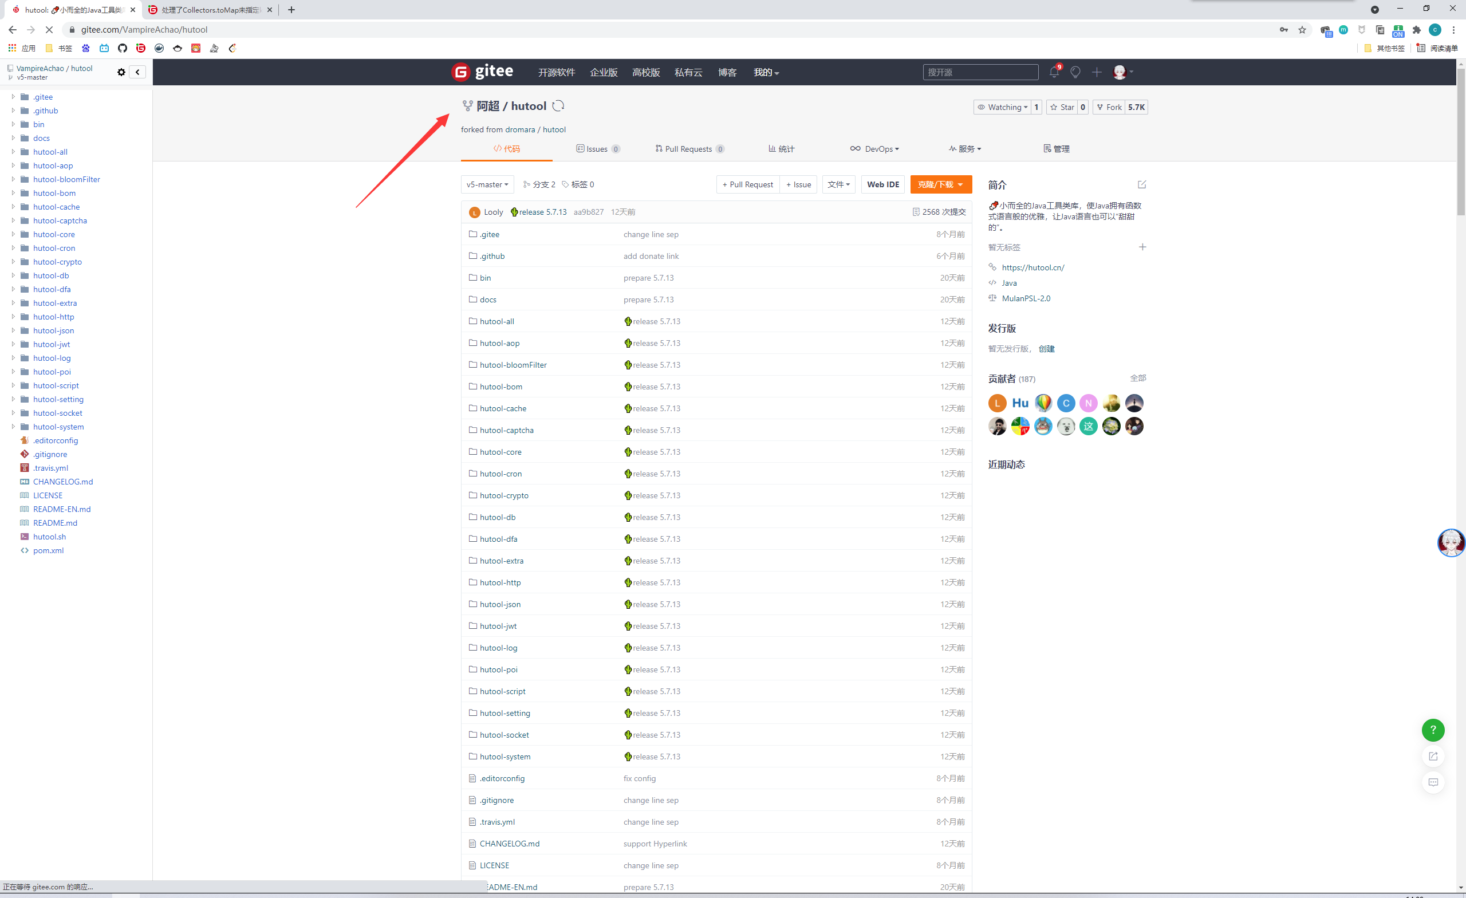The width and height of the screenshot is (1466, 898).
Task: Click the Web IDE button
Action: (x=882, y=184)
